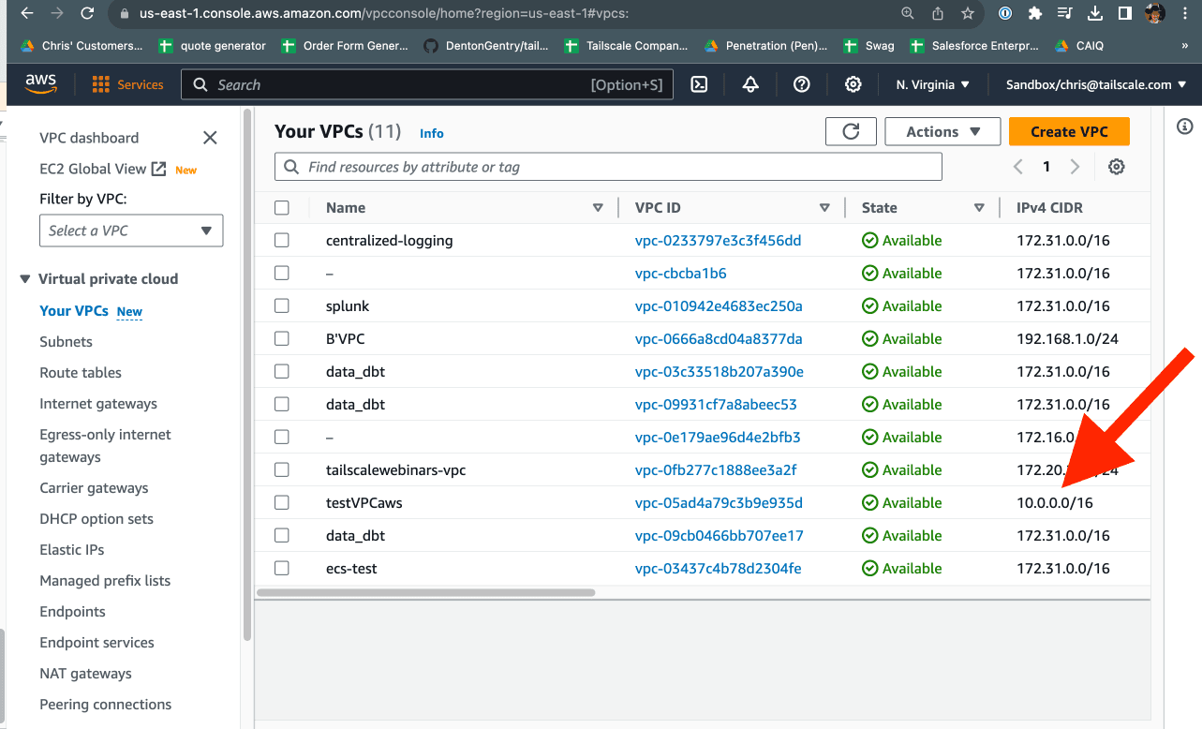The width and height of the screenshot is (1202, 729).
Task: Open the Select a VPC filter dropdown
Action: point(130,231)
